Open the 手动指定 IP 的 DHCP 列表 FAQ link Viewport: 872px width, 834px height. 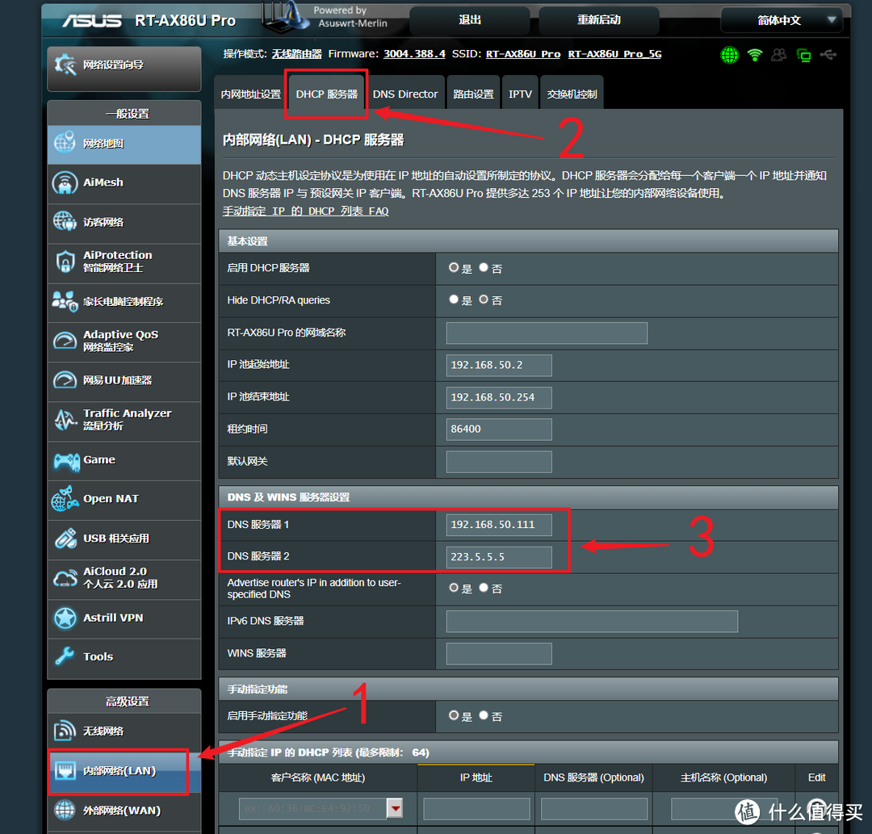coord(305,212)
